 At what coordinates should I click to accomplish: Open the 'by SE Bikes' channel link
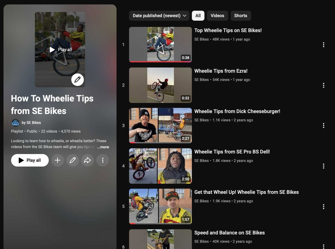point(31,123)
